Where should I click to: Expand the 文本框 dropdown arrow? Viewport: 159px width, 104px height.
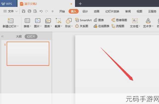coord(139,26)
